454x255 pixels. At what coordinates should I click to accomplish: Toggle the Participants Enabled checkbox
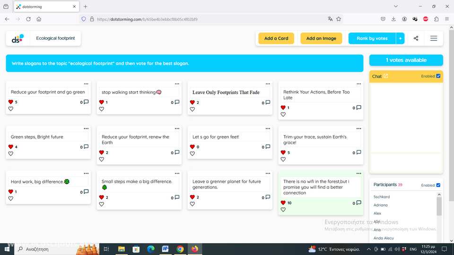(438, 185)
